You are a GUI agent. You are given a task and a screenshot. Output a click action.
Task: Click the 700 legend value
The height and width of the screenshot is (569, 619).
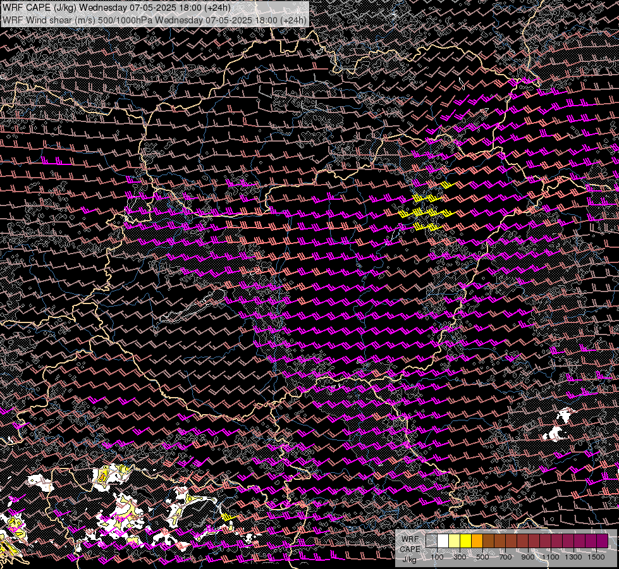[x=505, y=557]
